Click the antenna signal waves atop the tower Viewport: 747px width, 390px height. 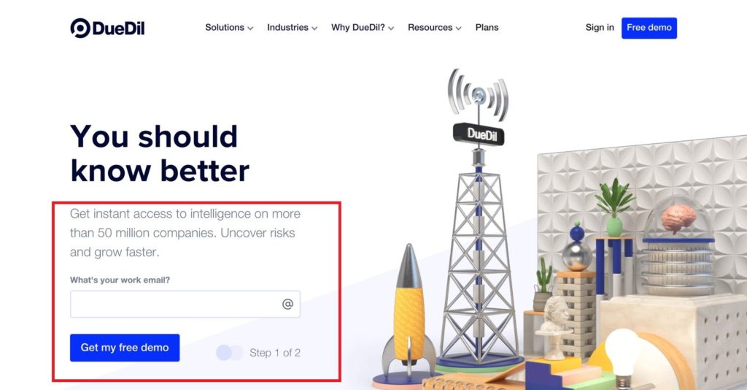478,92
